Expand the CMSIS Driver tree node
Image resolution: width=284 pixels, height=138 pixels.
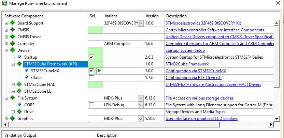(x=6, y=37)
